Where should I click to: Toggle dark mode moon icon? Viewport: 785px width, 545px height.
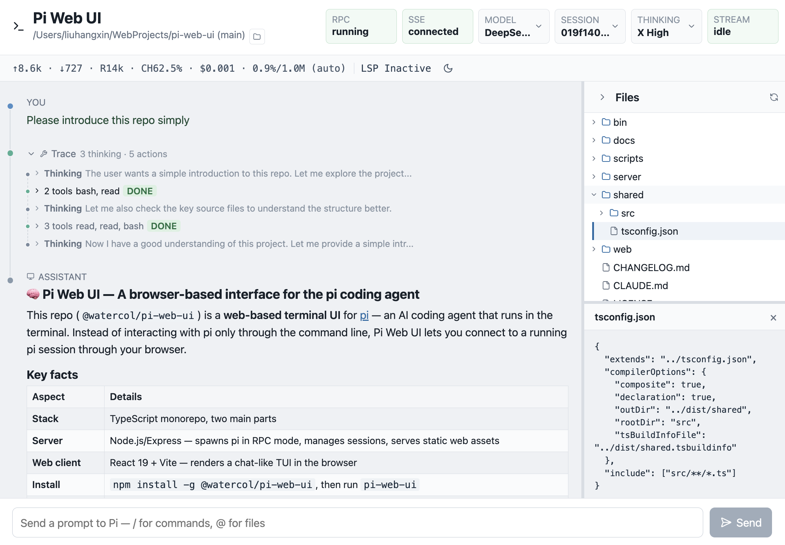click(x=448, y=68)
